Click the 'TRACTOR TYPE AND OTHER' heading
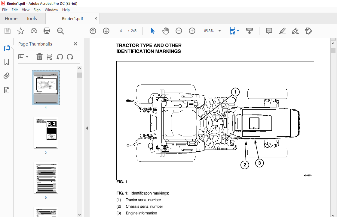The image size is (337, 217). tap(149, 46)
